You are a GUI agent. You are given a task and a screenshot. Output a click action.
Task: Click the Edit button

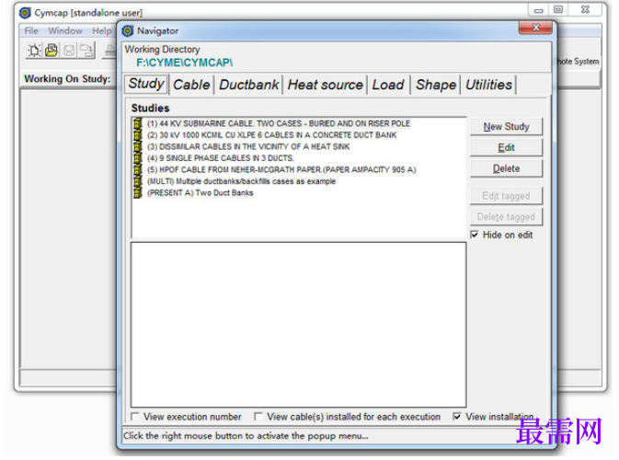click(x=506, y=148)
